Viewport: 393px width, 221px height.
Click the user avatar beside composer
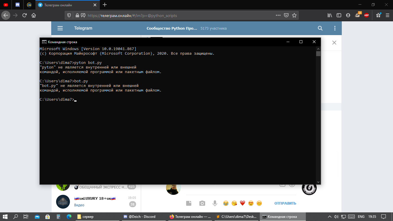point(173,189)
